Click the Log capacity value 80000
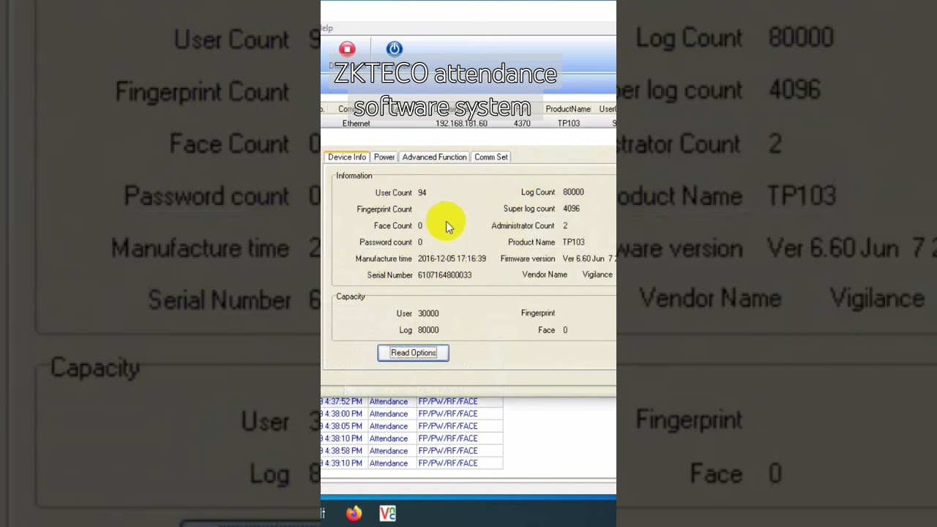 (x=428, y=330)
